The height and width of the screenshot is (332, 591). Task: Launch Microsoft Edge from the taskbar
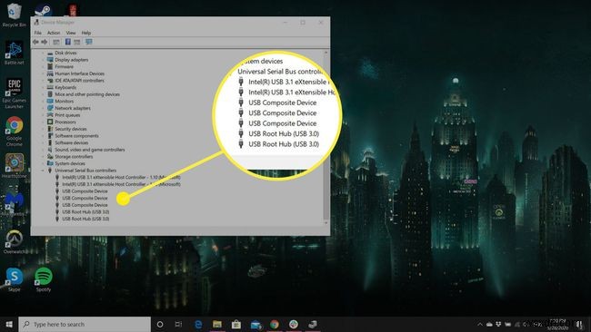(198, 324)
